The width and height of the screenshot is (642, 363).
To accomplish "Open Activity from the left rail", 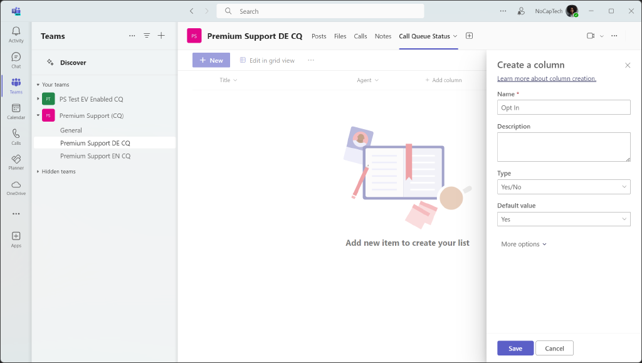I will point(16,32).
